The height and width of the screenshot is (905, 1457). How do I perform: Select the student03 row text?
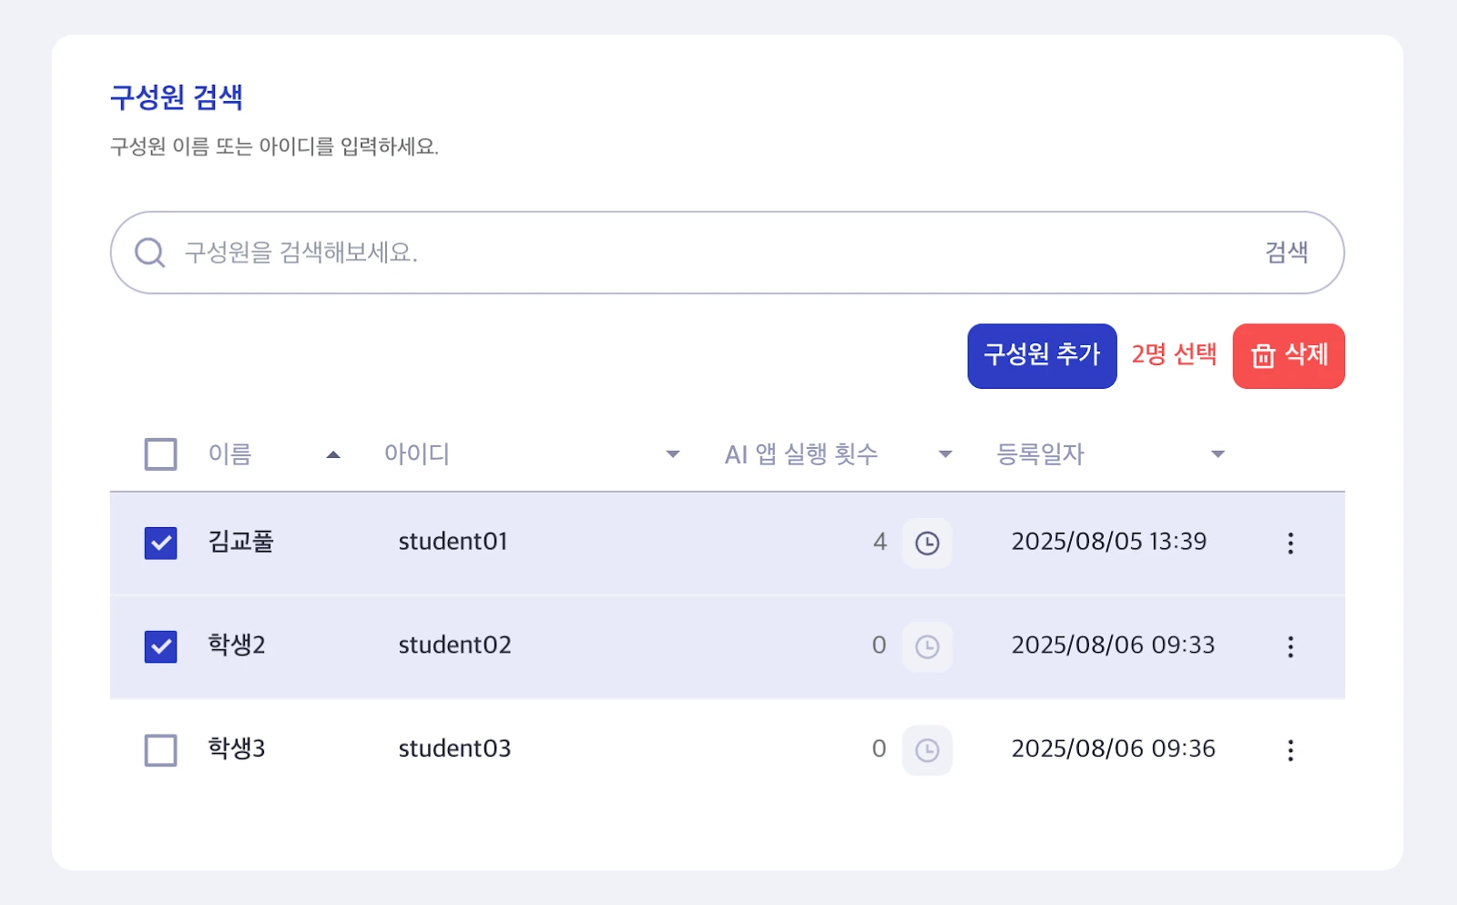tap(454, 748)
